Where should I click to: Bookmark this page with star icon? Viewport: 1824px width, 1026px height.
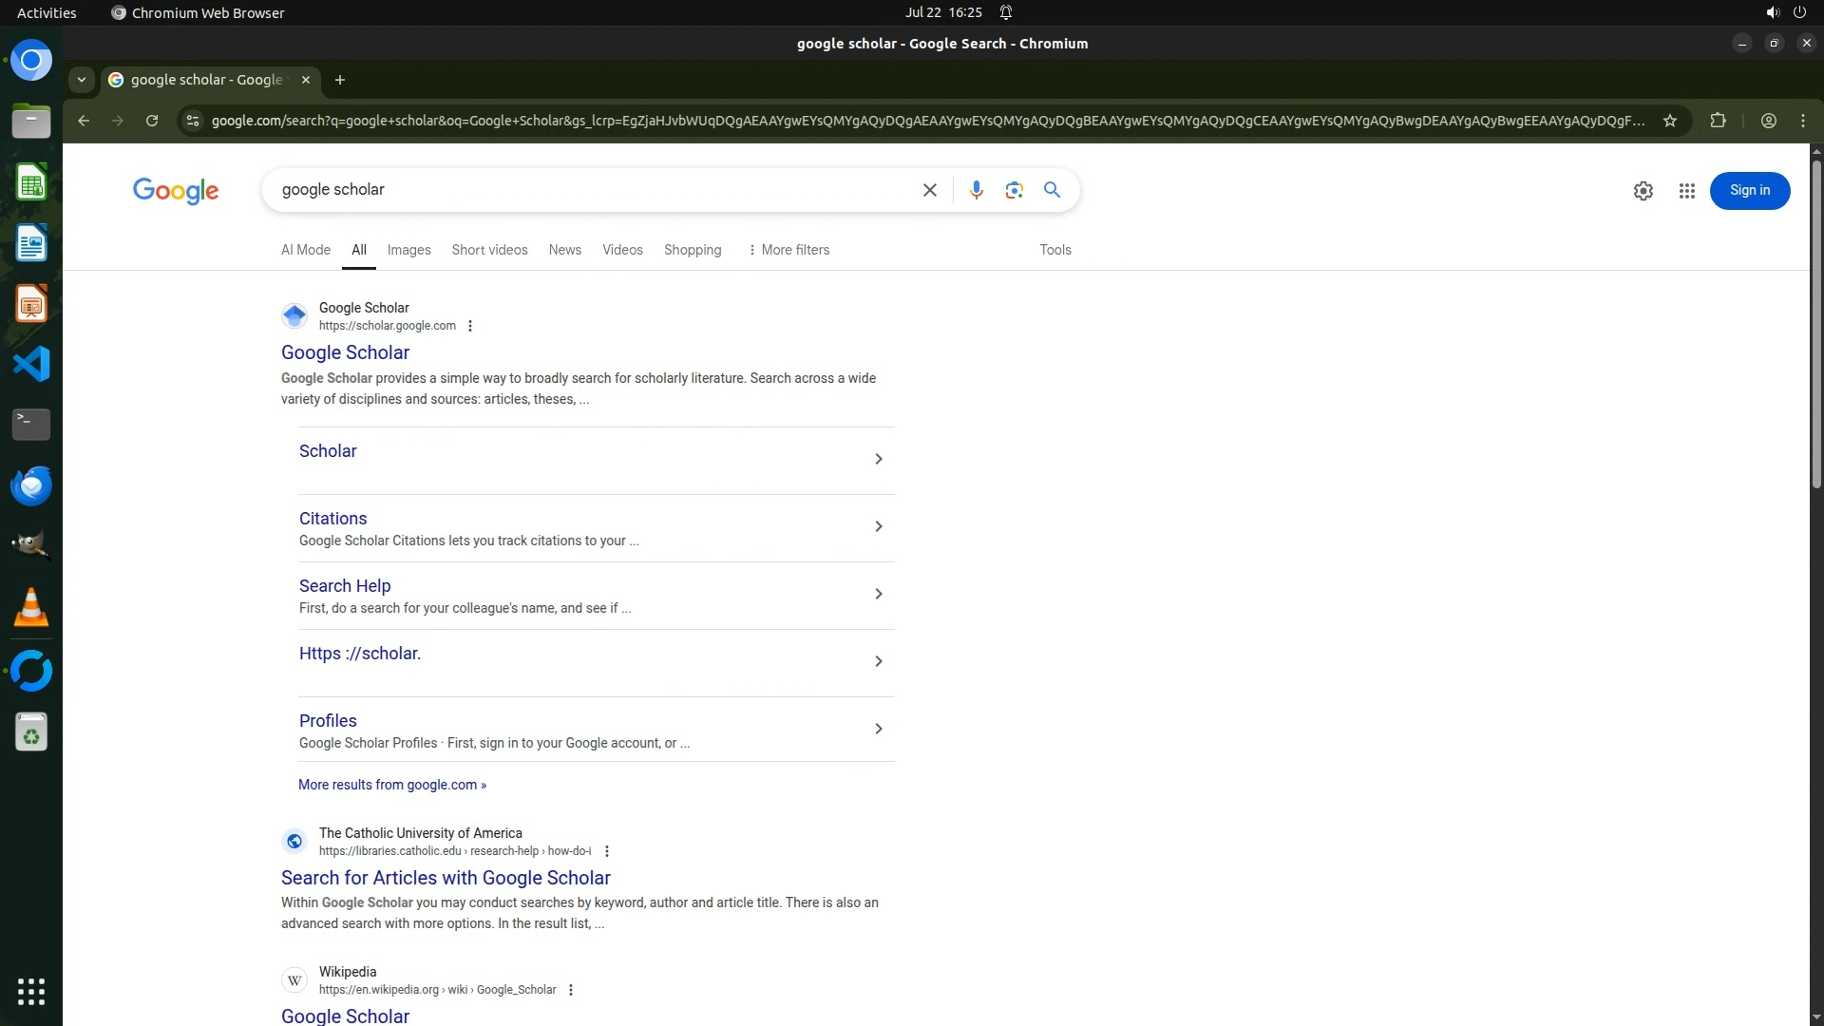point(1670,121)
